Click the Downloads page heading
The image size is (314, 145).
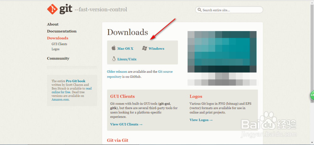click(x=127, y=32)
